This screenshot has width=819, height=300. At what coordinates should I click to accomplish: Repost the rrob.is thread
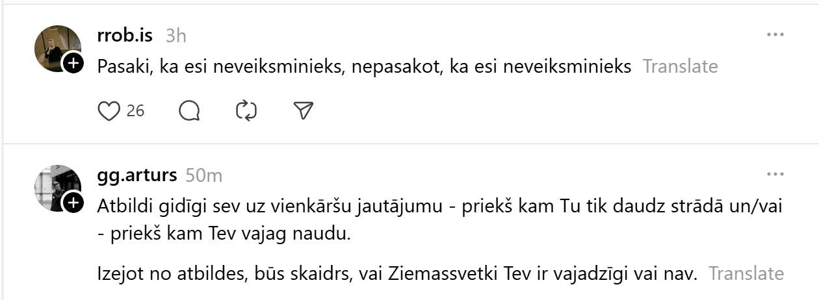coord(246,111)
